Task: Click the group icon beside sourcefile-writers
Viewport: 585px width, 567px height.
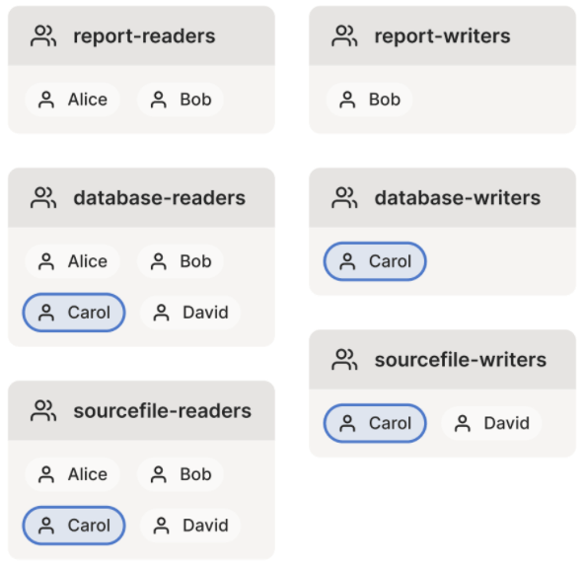Action: tap(344, 360)
